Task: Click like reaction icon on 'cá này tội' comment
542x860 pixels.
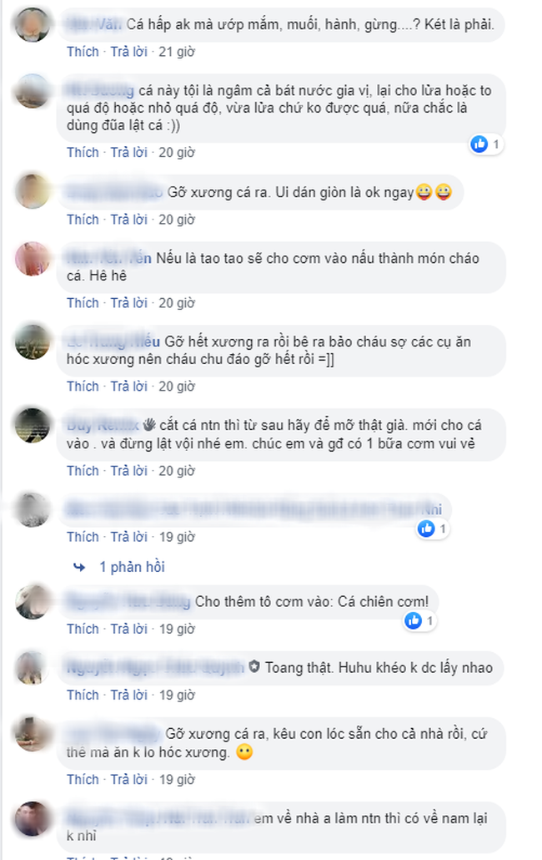Action: 479,144
